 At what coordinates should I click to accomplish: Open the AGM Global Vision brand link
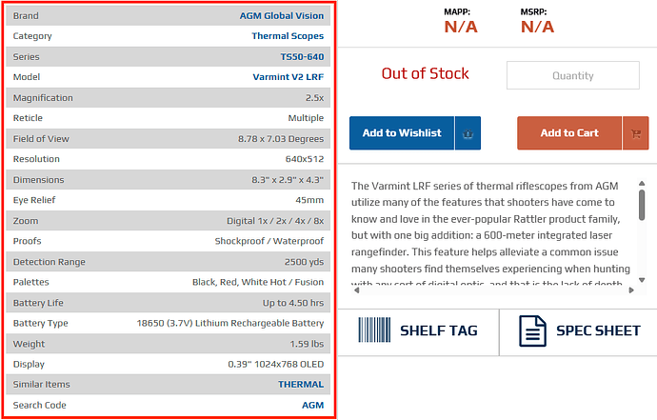pos(281,15)
